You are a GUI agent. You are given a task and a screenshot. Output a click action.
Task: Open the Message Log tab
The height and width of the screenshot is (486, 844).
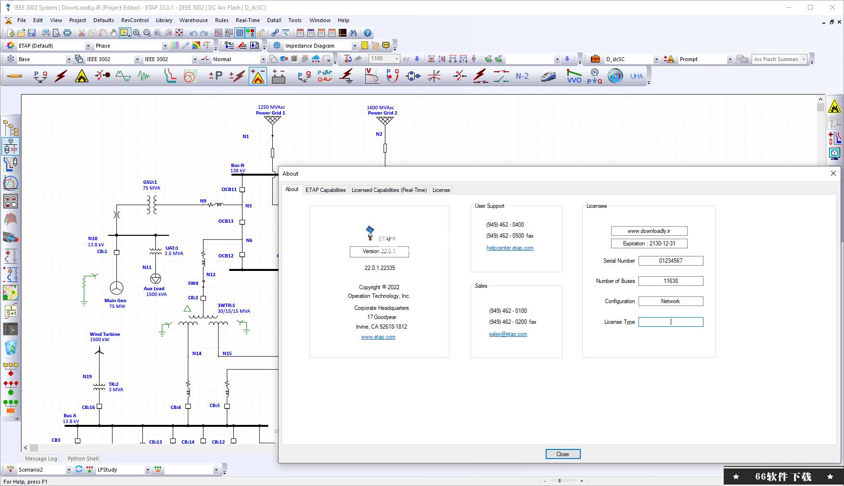click(41, 459)
